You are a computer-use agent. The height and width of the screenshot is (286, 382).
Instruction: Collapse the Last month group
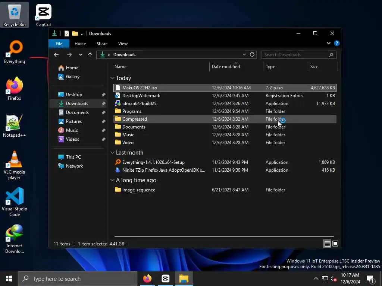pyautogui.click(x=112, y=153)
